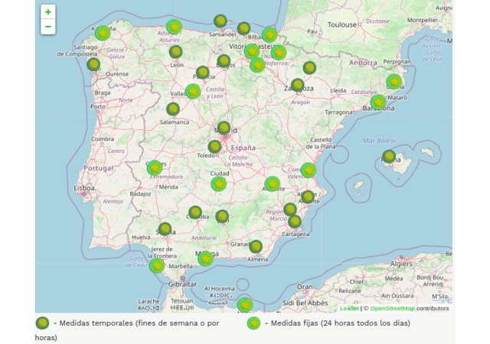Click the 'Ourense' map label
The image size is (490, 344).
click(x=117, y=74)
